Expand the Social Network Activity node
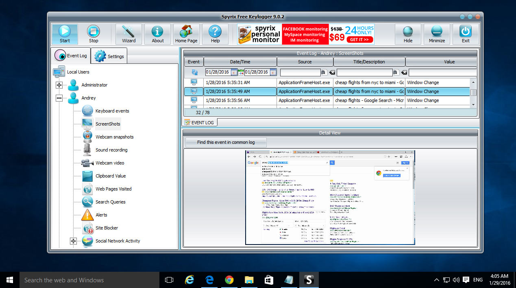 point(73,241)
